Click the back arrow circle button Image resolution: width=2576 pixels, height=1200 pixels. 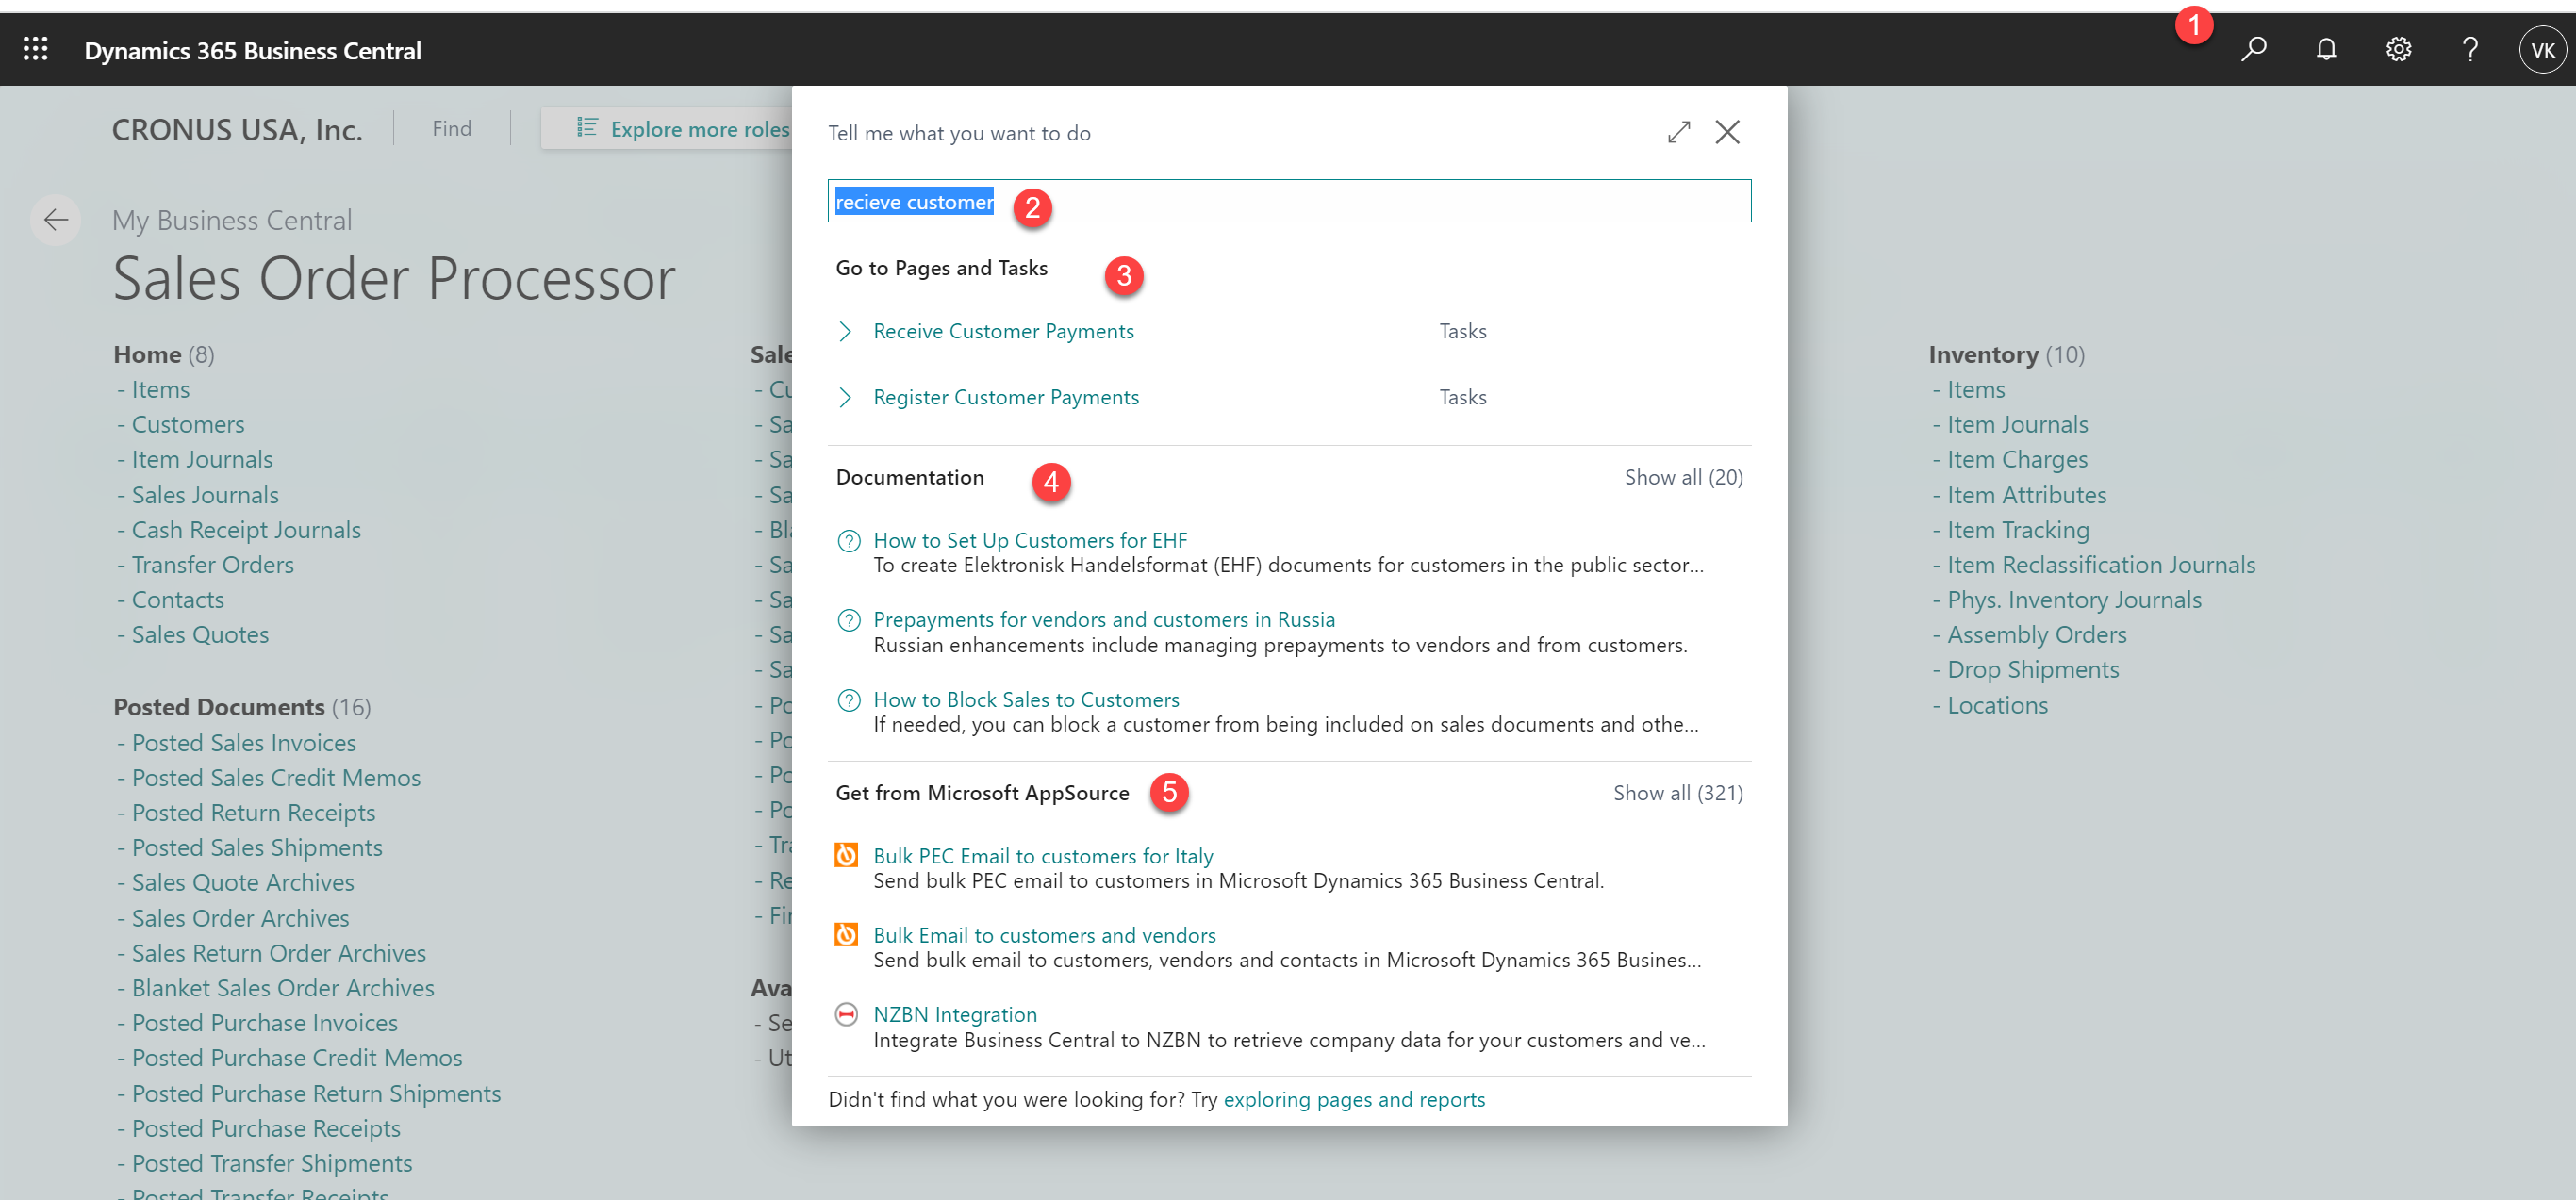coord(55,220)
